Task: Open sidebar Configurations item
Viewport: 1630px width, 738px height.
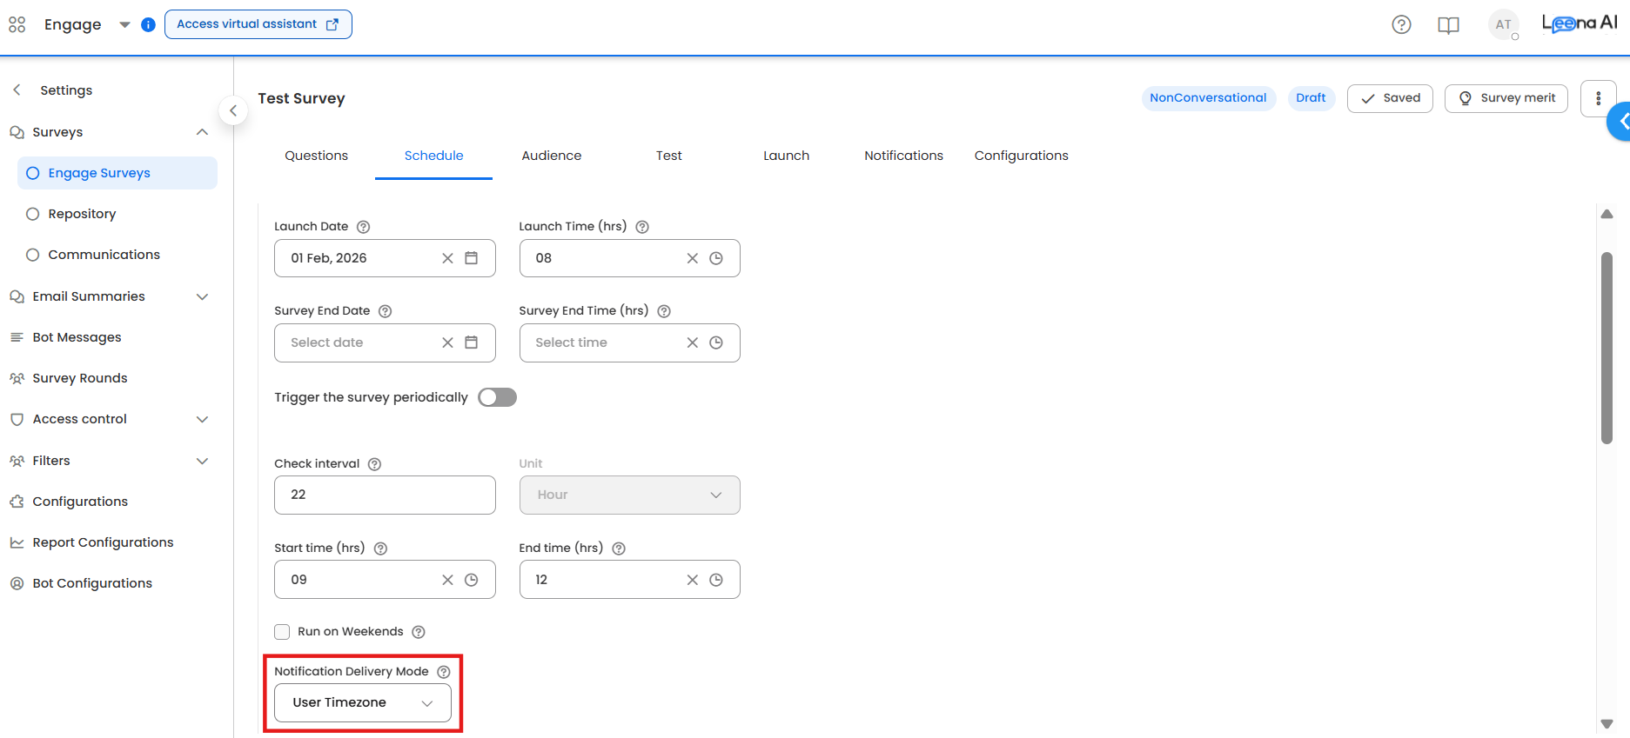Action: pyautogui.click(x=79, y=502)
